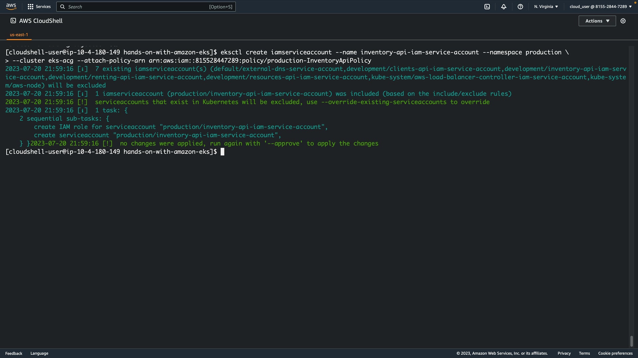Select the us-east-1 terminal tab
The image size is (638, 358).
pyautogui.click(x=19, y=34)
